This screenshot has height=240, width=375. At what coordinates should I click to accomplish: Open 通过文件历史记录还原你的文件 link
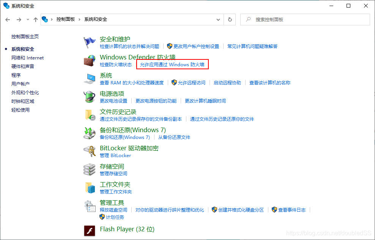222,119
